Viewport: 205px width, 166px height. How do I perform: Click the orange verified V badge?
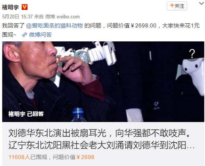(x=25, y=7)
